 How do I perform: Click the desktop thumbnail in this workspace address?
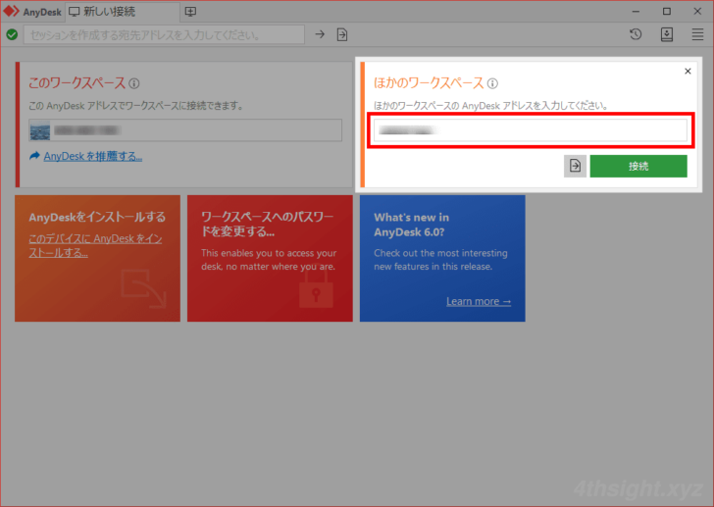tap(40, 131)
